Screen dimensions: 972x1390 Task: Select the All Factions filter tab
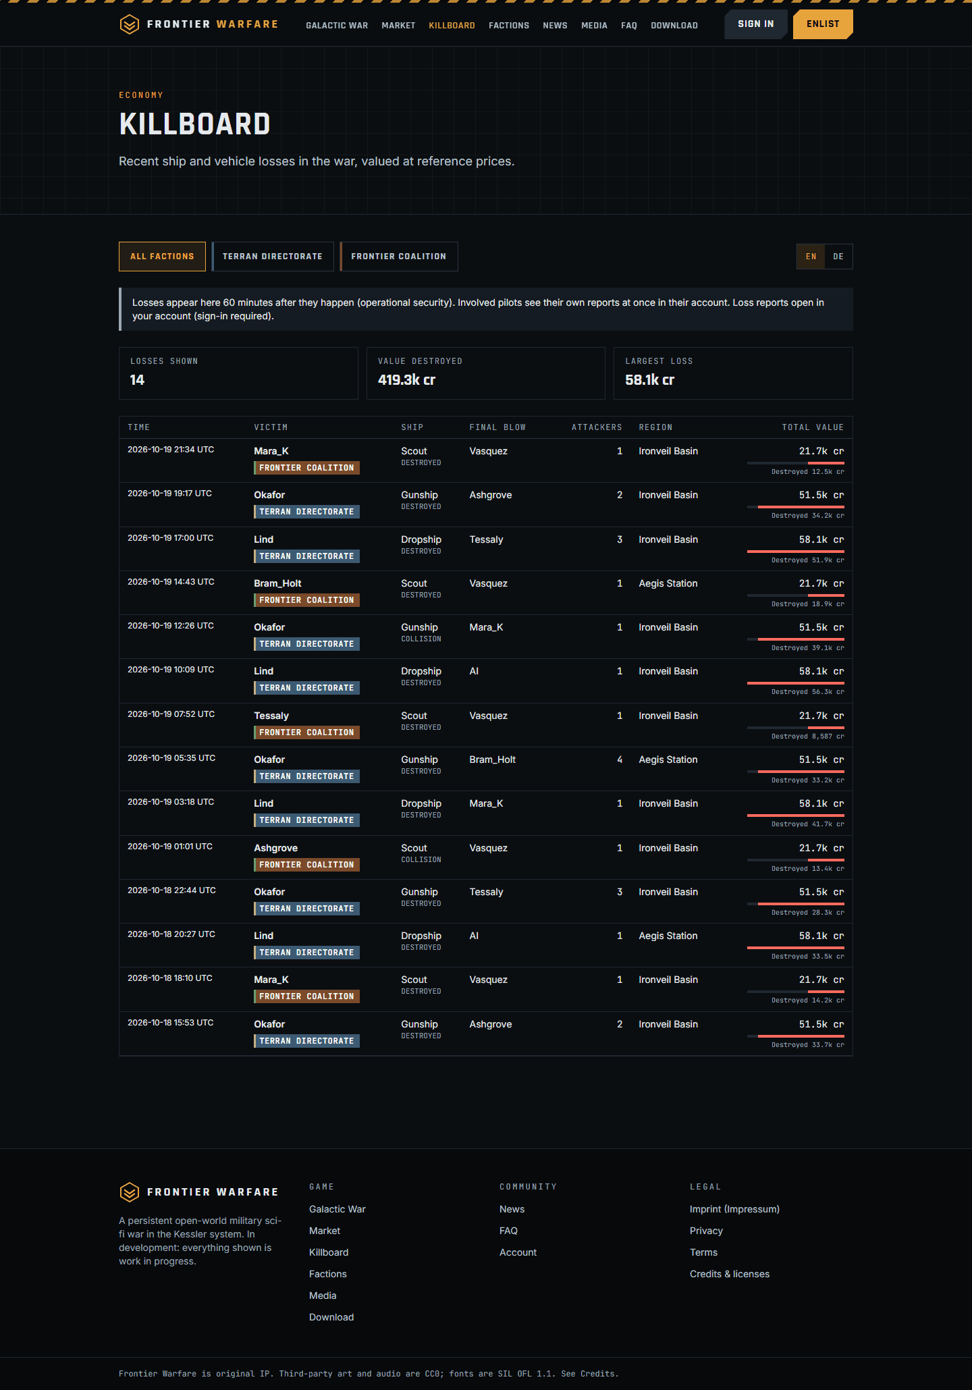tap(162, 257)
